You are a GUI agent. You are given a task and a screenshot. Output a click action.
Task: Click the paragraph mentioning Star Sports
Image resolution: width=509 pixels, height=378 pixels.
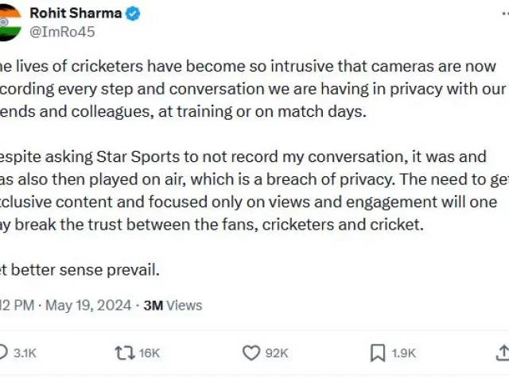coord(254,191)
